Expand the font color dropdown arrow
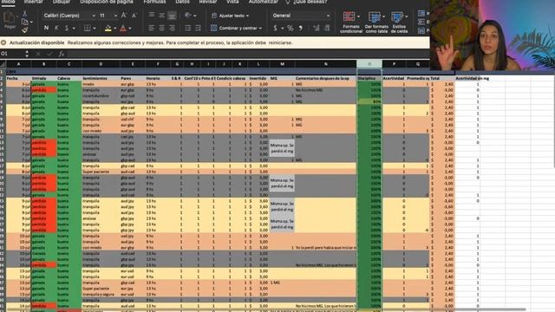Image resolution: width=555 pixels, height=312 pixels. 130,29
